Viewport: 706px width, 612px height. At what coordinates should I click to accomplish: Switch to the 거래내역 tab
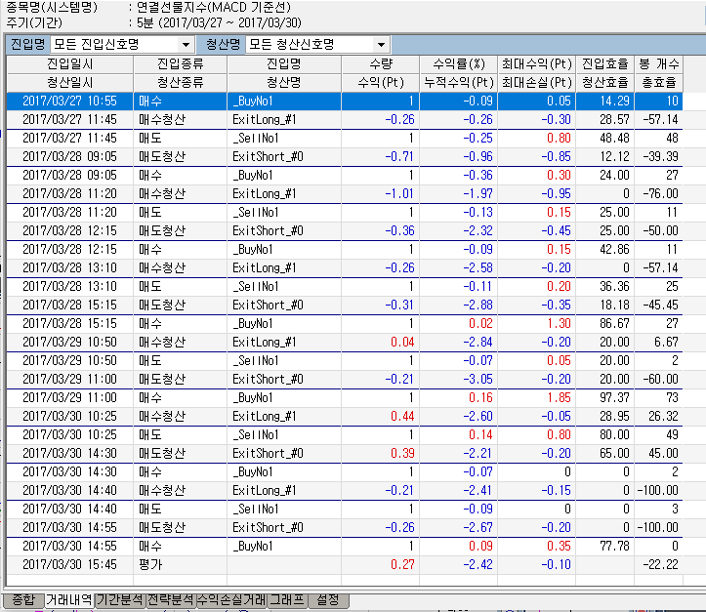pos(69,600)
